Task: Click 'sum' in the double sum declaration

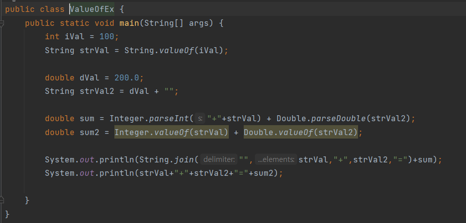Action: pyautogui.click(x=87, y=119)
